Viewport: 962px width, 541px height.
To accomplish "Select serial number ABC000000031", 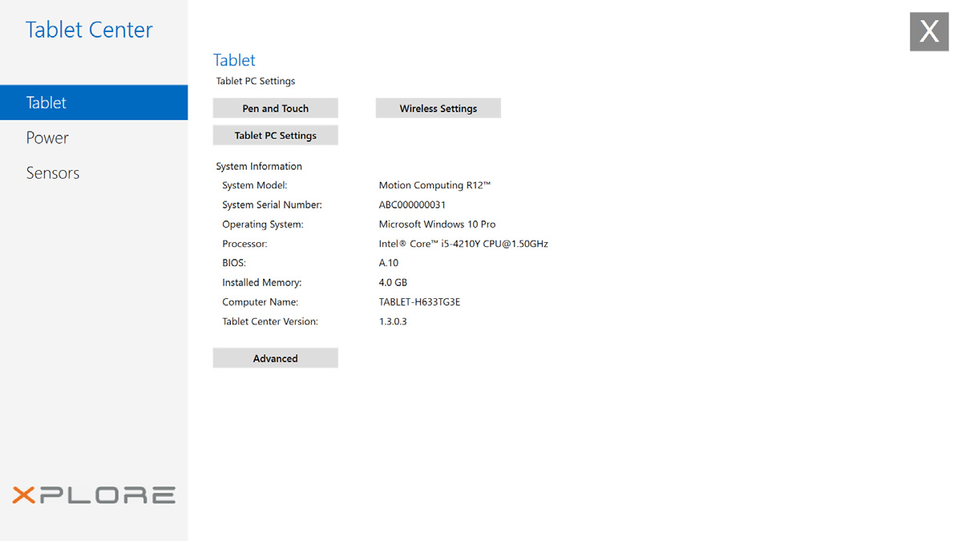I will coord(412,205).
